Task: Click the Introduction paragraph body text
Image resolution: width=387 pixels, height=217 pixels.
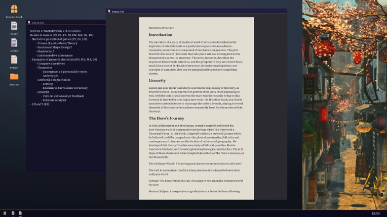Action: [196, 58]
